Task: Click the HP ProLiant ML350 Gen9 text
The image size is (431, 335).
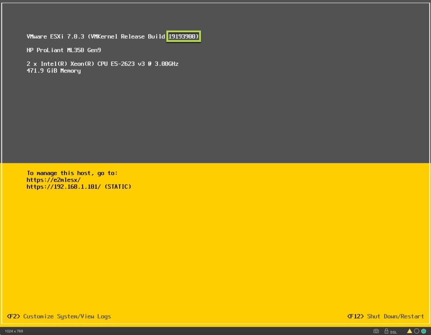Action: [x=64, y=50]
